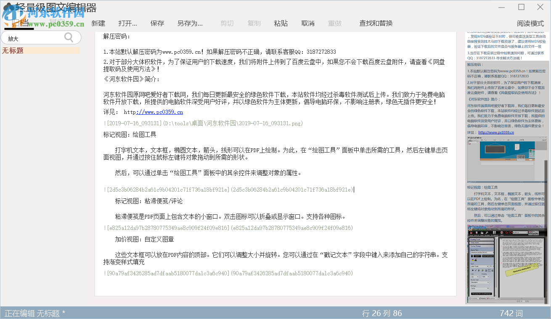The image size is (551, 319).
Task: Click the editor app icon in title bar
Action: point(8,5)
